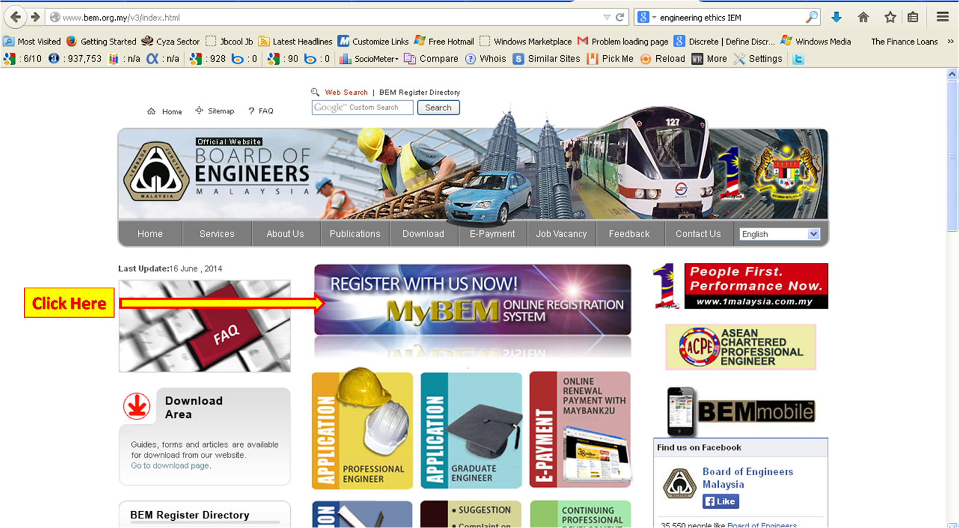Open Graduate Engineer application tile
Viewport: 959px width, 528px height.
click(471, 430)
